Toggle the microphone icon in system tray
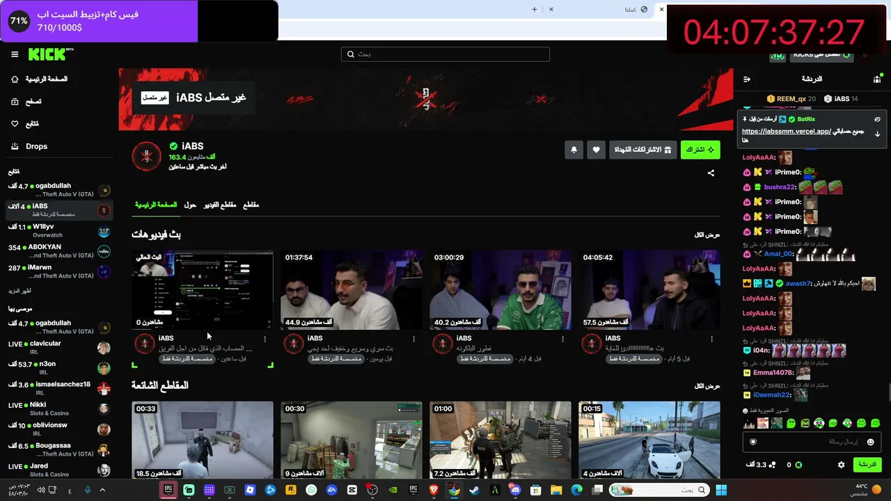The height and width of the screenshot is (501, 891). tap(87, 490)
